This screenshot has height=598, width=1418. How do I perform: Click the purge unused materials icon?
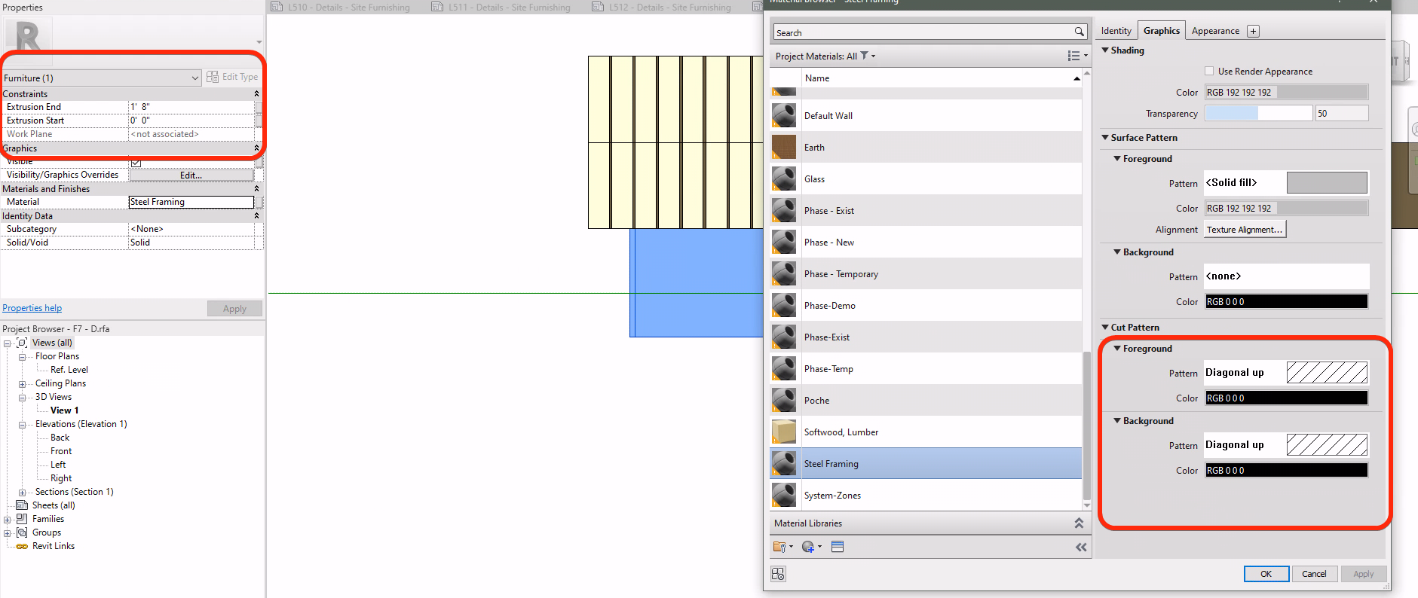click(779, 574)
